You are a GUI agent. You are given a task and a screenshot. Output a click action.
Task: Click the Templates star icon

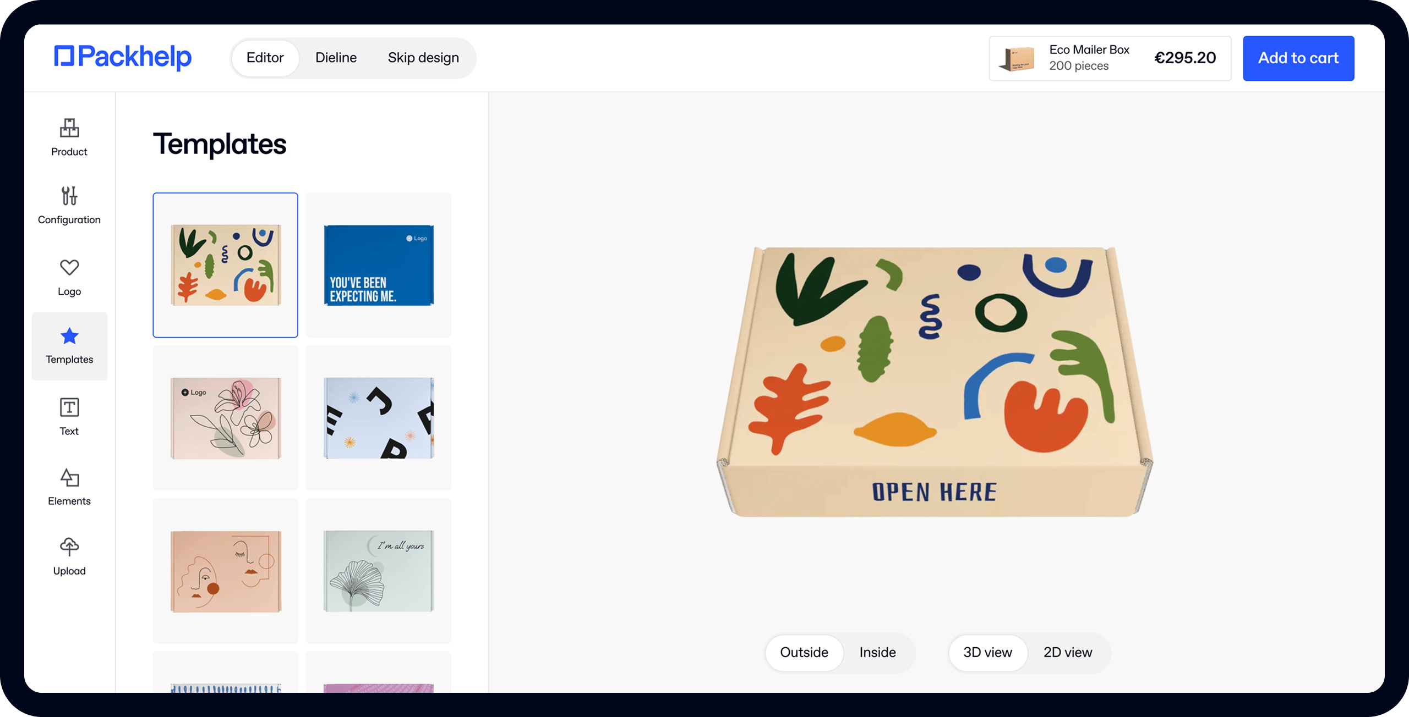click(x=69, y=336)
